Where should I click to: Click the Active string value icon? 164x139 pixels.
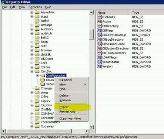[x=100, y=21]
